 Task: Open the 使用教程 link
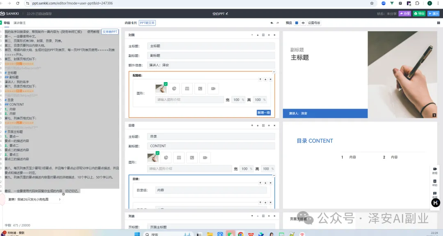coord(93,32)
